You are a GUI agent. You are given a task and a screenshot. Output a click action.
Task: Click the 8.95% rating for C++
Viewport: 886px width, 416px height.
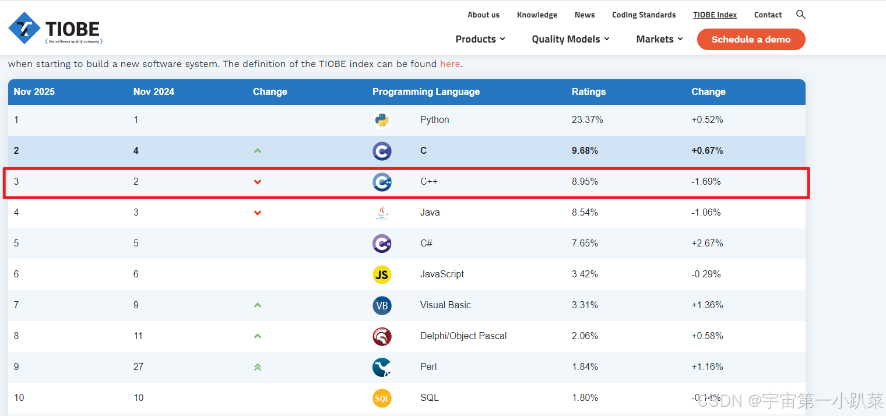click(585, 182)
